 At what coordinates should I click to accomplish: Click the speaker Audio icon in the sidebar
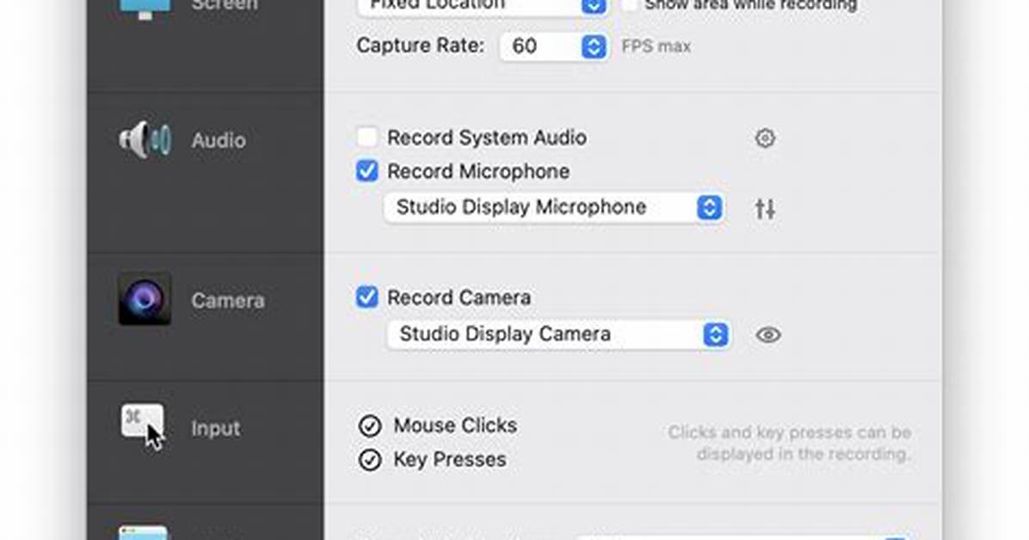click(x=145, y=140)
